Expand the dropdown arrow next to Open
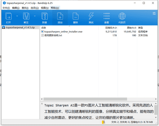The image size is (159, 126). 17,16
